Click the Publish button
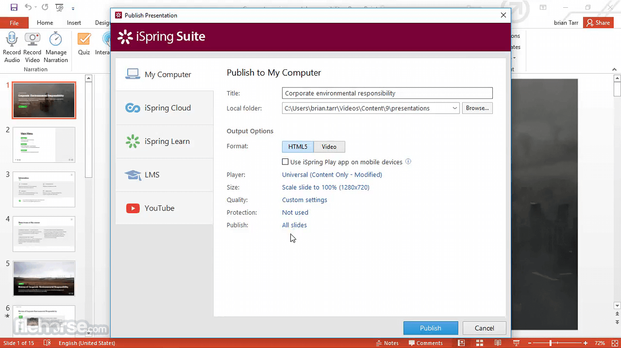 [431, 328]
